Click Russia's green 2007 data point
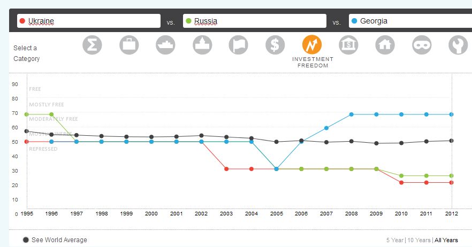Image resolution: width=472 pixels, height=247 pixels. tap(326, 169)
